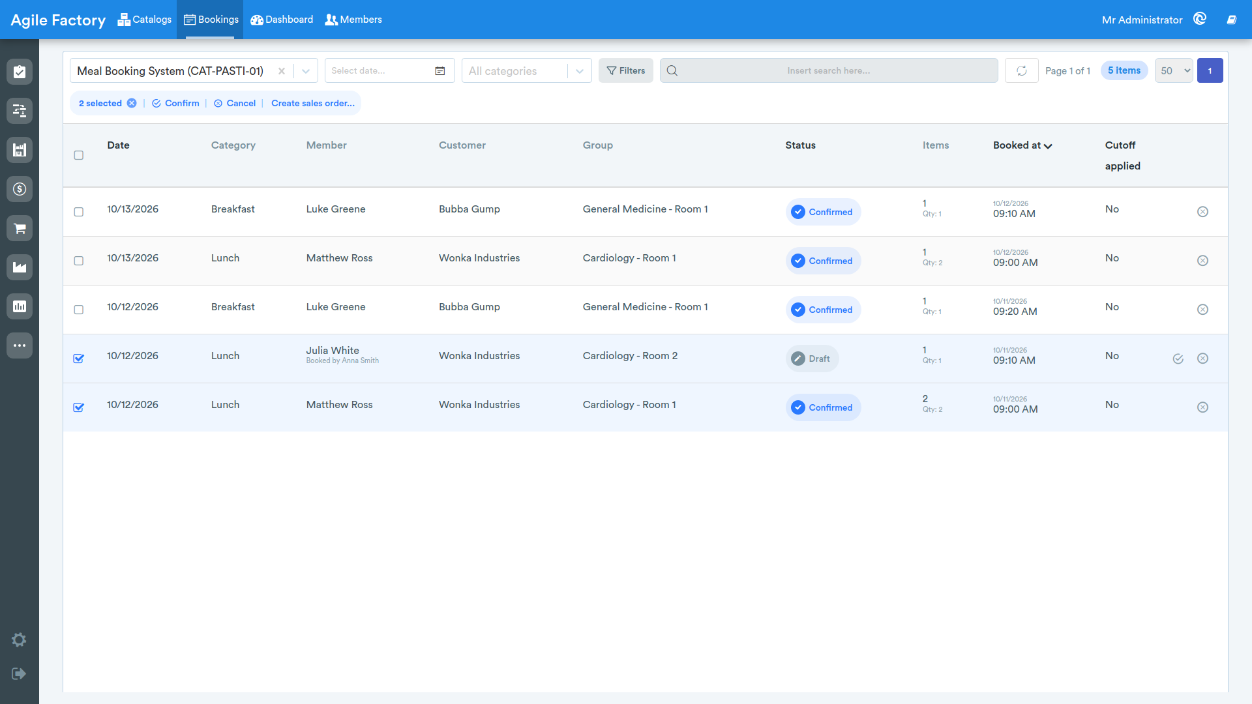Viewport: 1252px width, 704px height.
Task: Open the shopping cart sidebar icon
Action: click(x=20, y=228)
